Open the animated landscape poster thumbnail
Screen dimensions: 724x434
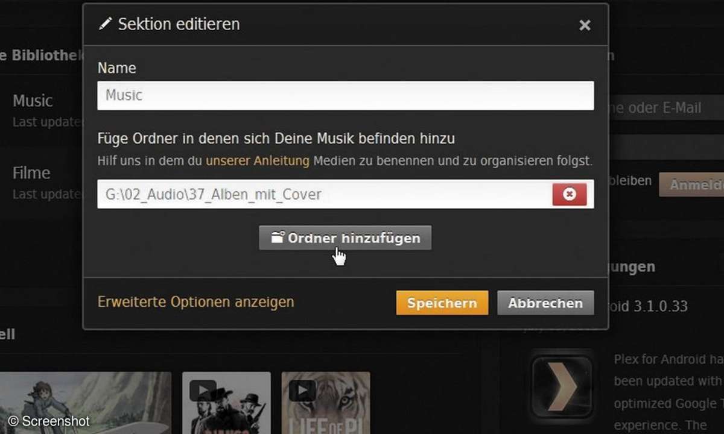86,403
